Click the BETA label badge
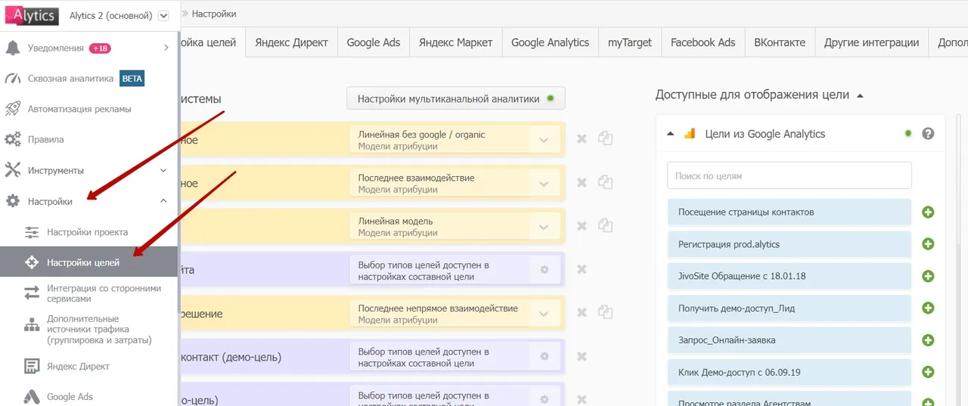 pyautogui.click(x=132, y=78)
